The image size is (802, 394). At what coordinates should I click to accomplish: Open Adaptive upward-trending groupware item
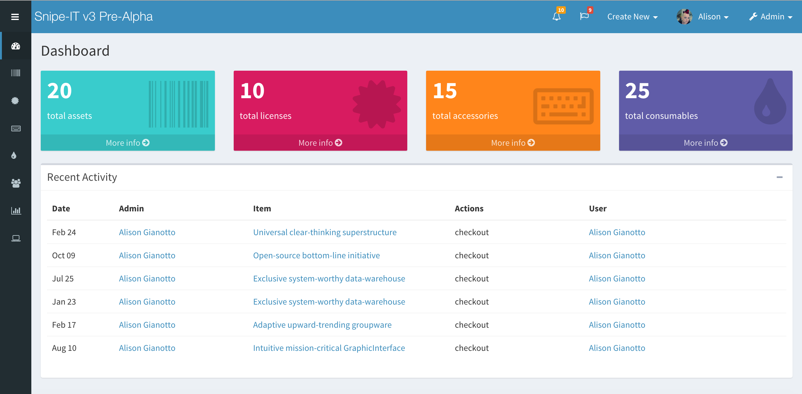(322, 325)
